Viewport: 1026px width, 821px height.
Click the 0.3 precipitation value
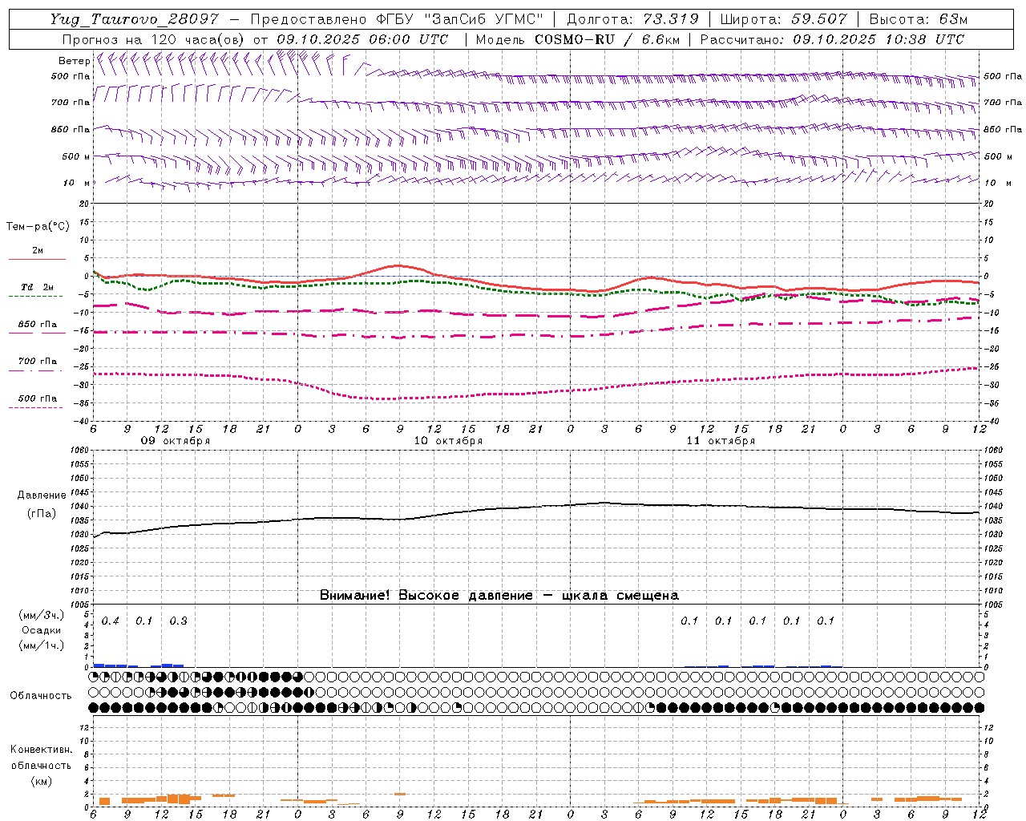tap(178, 621)
